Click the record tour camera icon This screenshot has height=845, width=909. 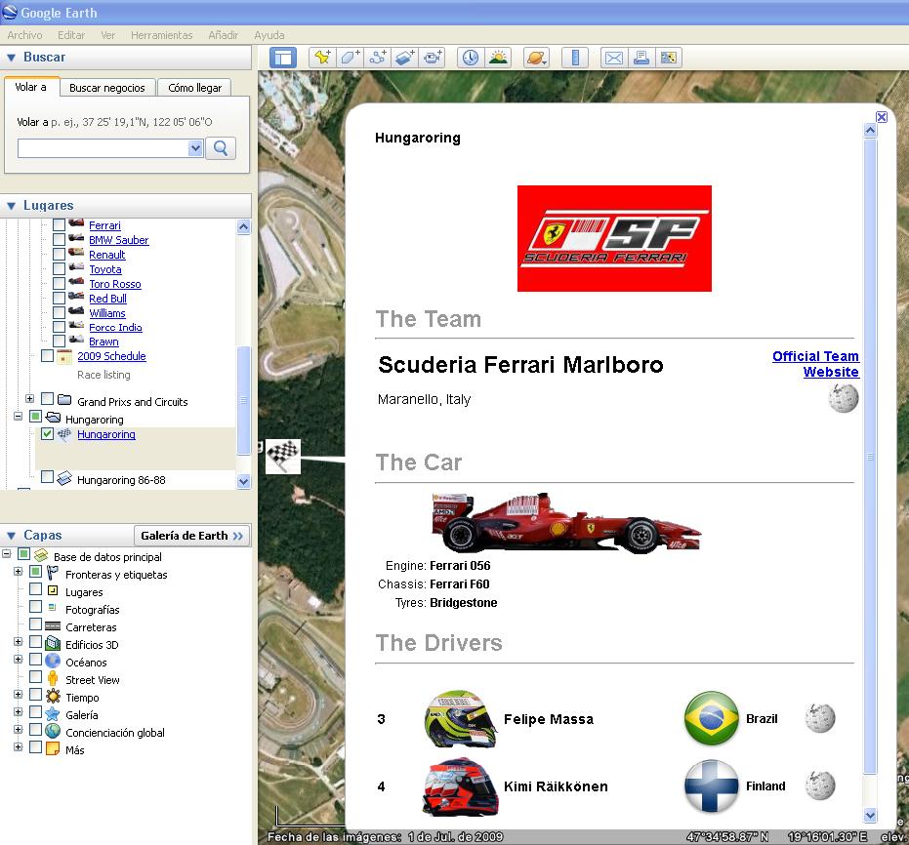[x=433, y=58]
